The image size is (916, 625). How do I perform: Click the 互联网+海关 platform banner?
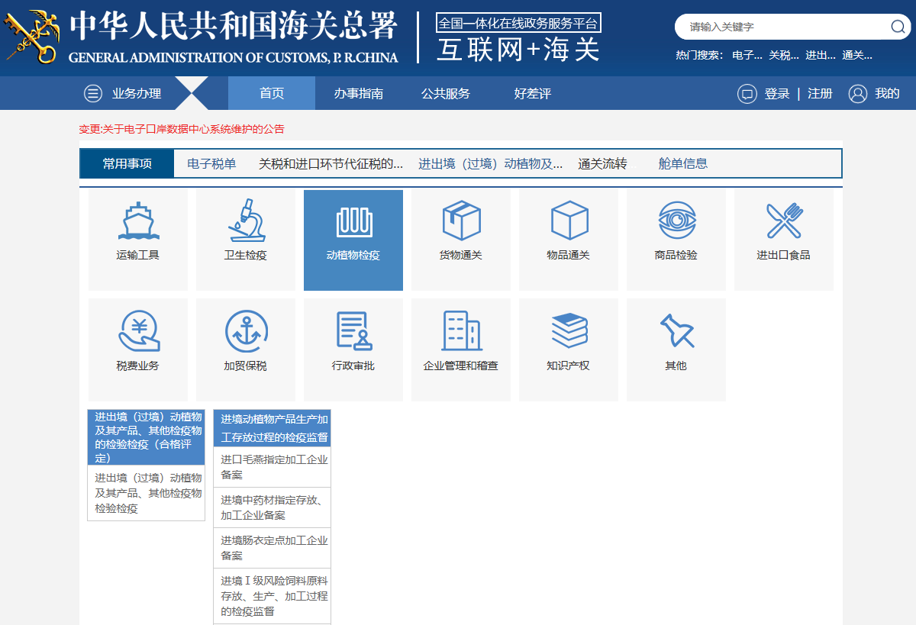[x=519, y=37]
